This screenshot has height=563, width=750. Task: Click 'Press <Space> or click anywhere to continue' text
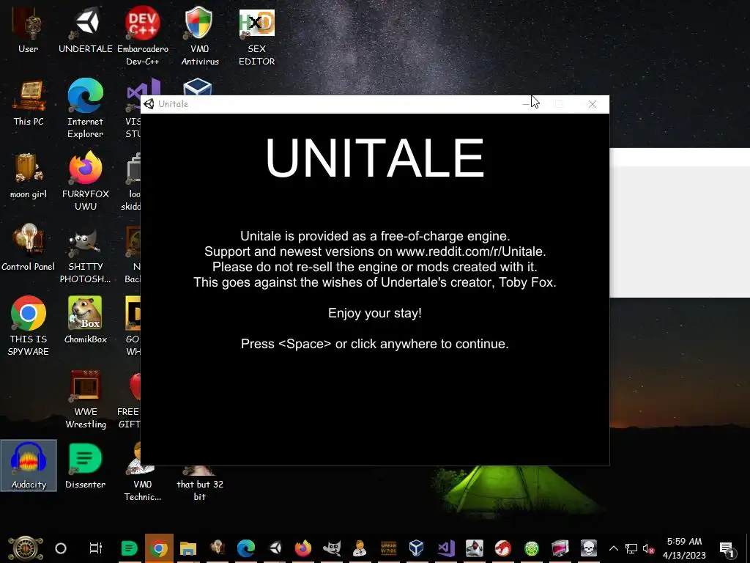[x=374, y=344]
